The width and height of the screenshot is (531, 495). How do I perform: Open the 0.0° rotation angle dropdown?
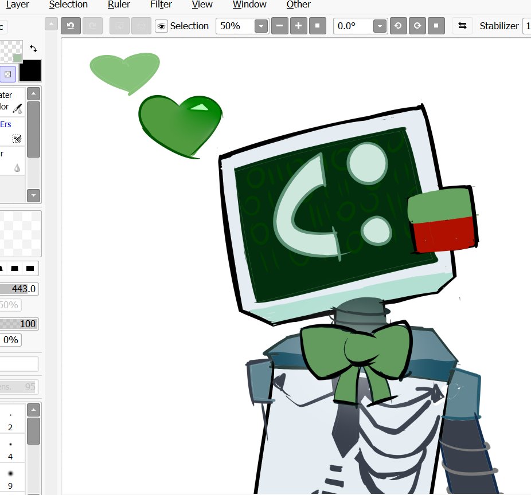coord(380,26)
